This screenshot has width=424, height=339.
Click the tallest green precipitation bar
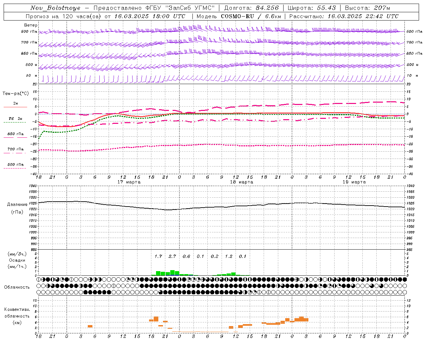tap(172, 273)
